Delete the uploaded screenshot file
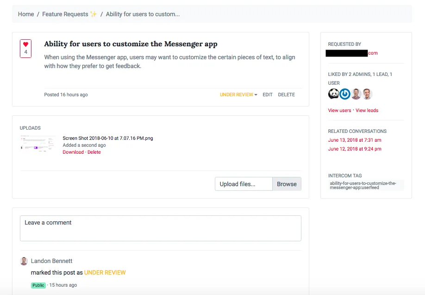Image resolution: width=425 pixels, height=295 pixels. tap(94, 152)
